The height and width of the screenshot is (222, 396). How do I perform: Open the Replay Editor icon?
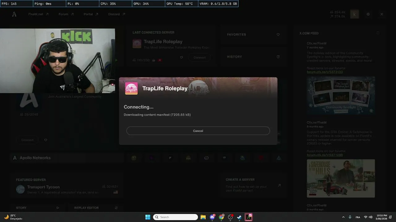click(116, 208)
